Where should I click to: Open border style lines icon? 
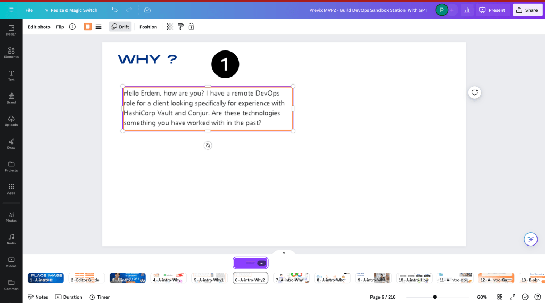[x=98, y=27]
